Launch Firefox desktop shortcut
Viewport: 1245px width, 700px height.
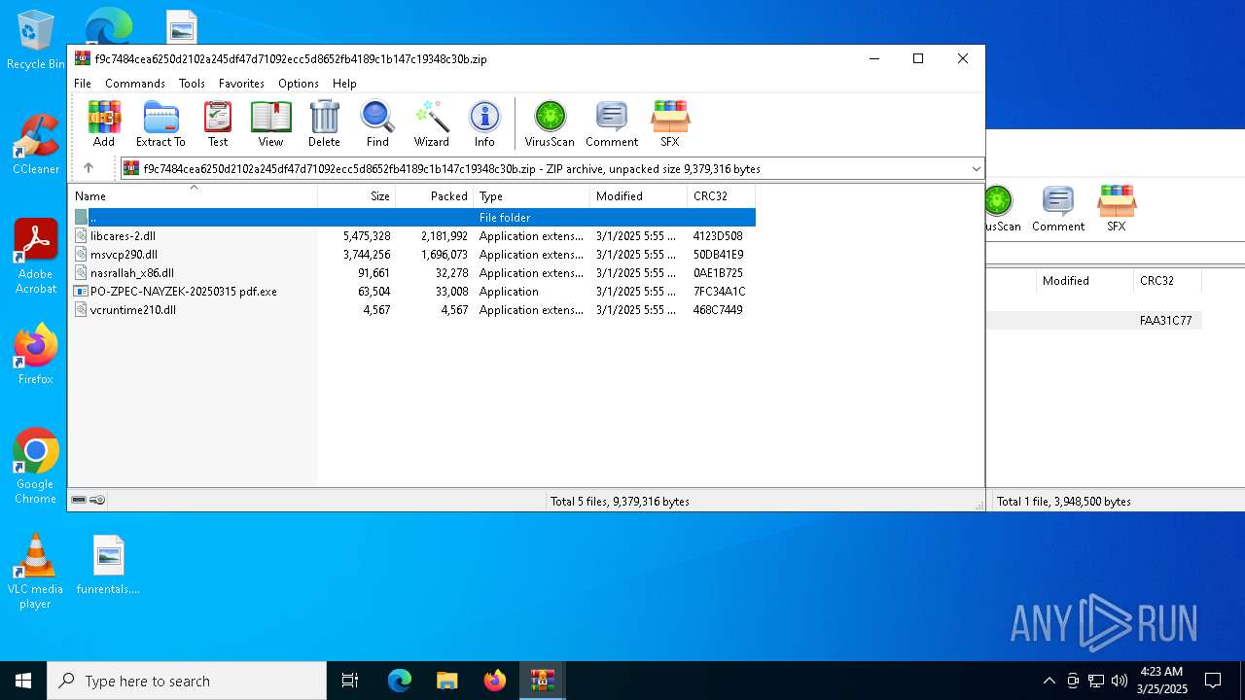[x=36, y=355]
